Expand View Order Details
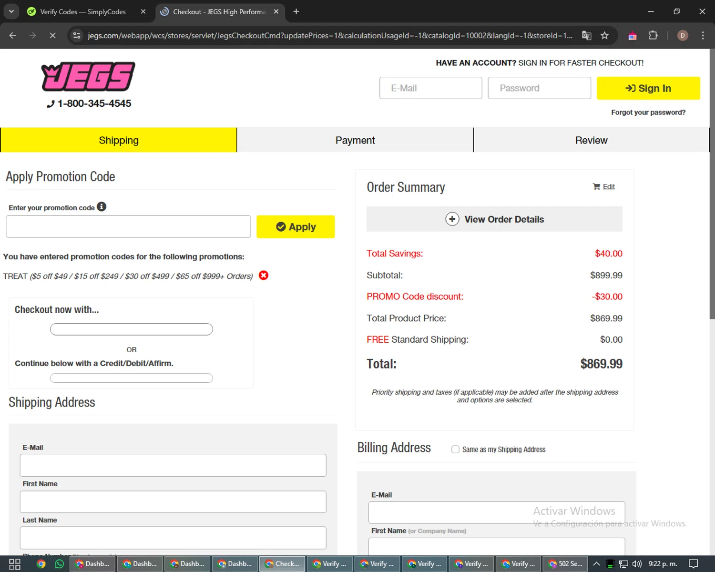 pos(494,219)
